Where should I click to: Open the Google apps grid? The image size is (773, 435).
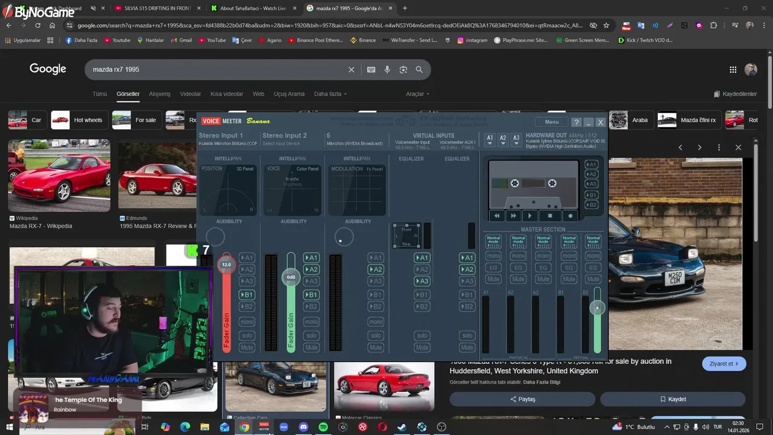click(x=733, y=69)
